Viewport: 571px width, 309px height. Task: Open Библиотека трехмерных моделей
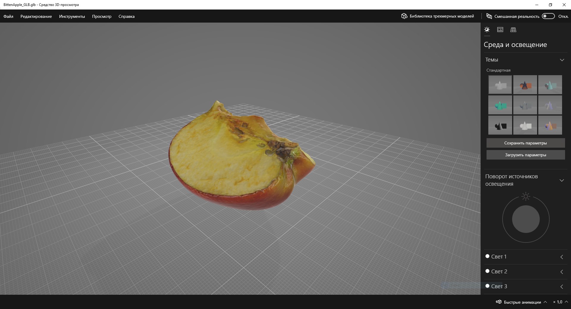[x=437, y=16]
